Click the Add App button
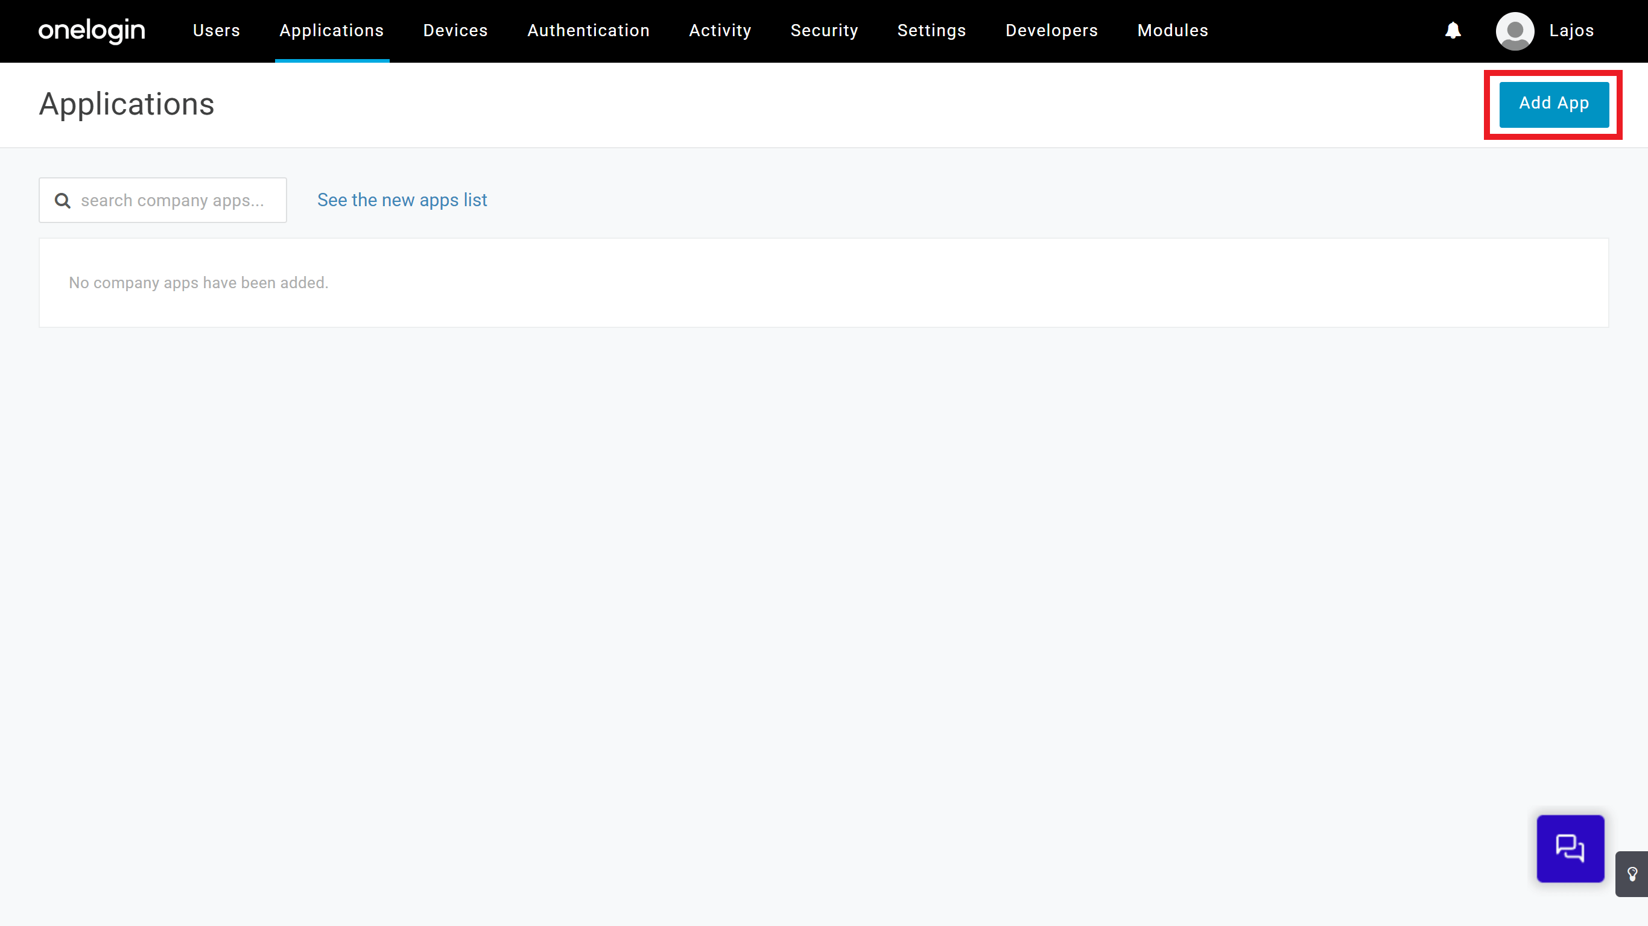 click(1555, 104)
